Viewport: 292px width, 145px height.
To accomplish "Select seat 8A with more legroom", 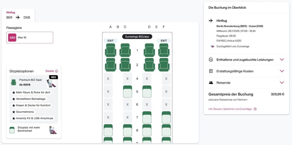I will point(108,130).
